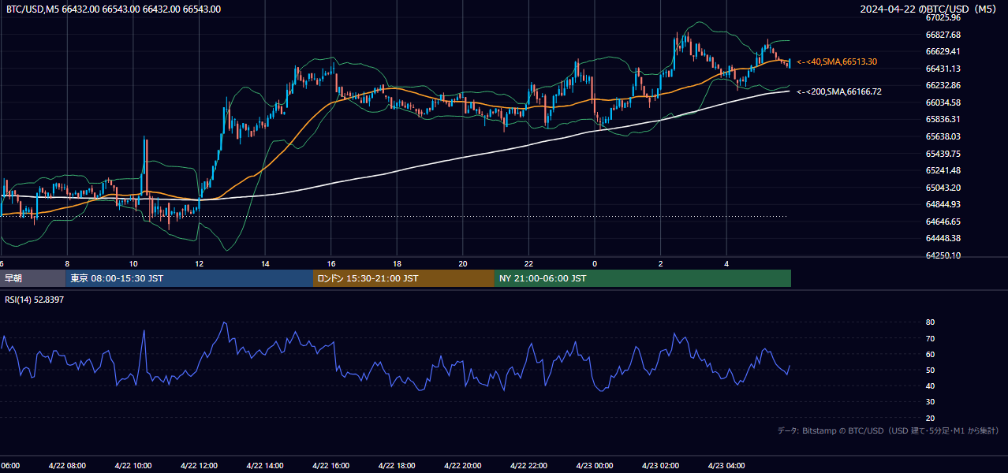Click the RSI(14) 52.8397 indicator label
Viewport: 1008px width, 473px height.
[35, 300]
